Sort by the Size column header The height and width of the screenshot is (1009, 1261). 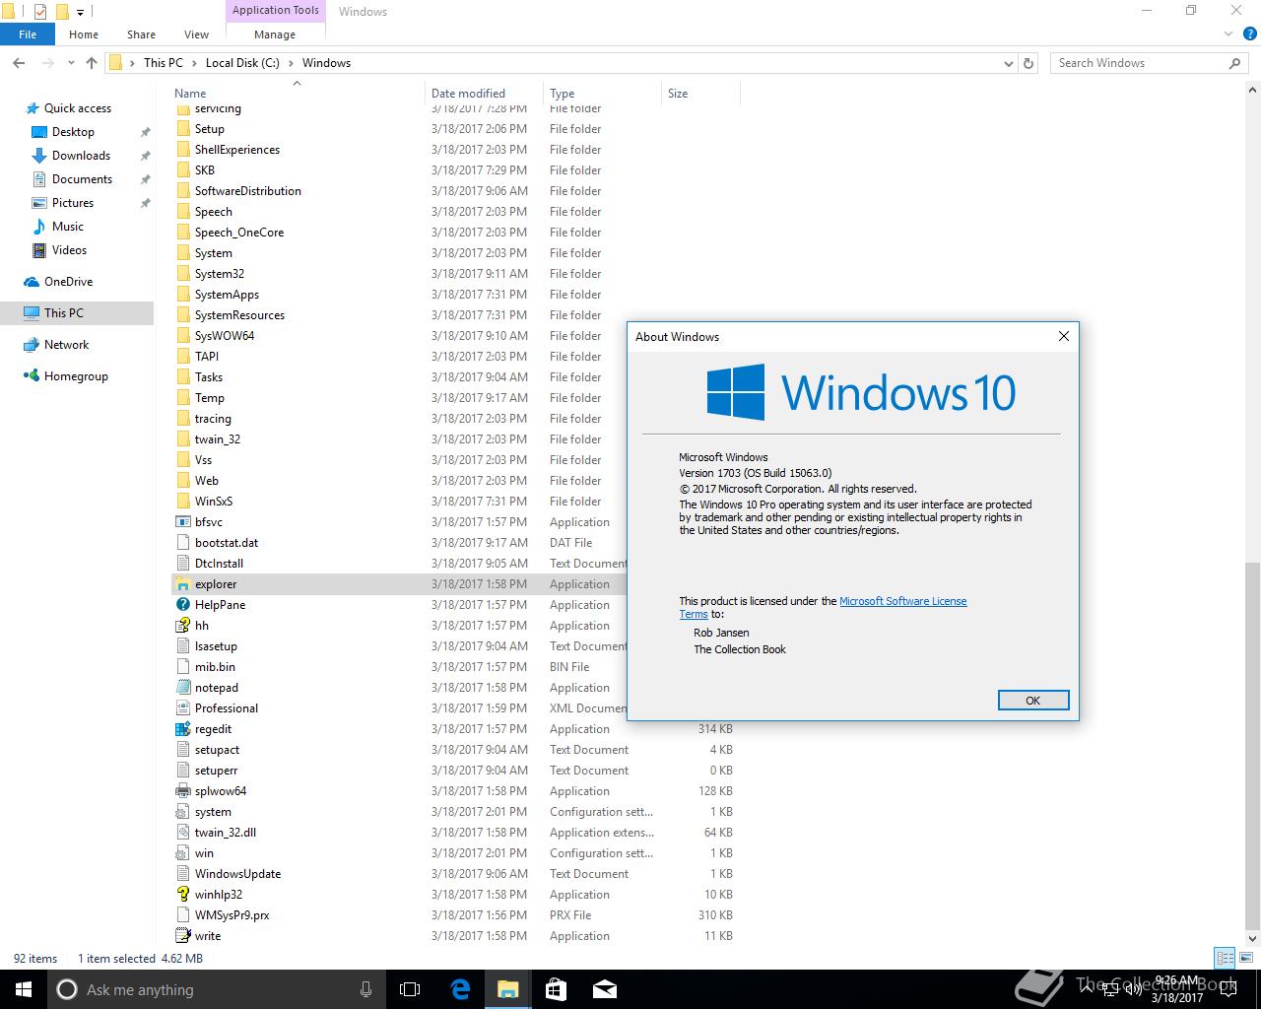click(700, 94)
